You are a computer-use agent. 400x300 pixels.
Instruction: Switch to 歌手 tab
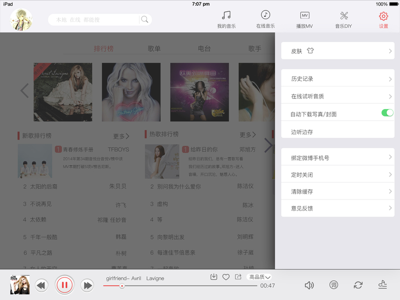pyautogui.click(x=255, y=48)
